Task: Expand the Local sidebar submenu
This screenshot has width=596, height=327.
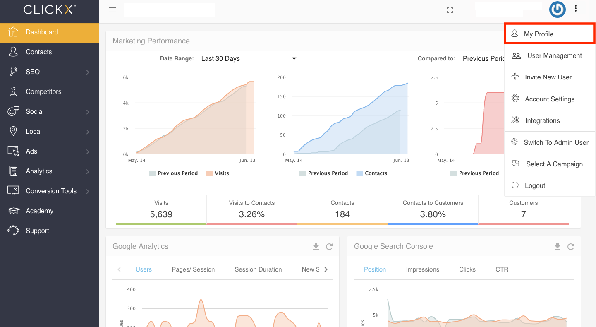Action: pos(88,132)
